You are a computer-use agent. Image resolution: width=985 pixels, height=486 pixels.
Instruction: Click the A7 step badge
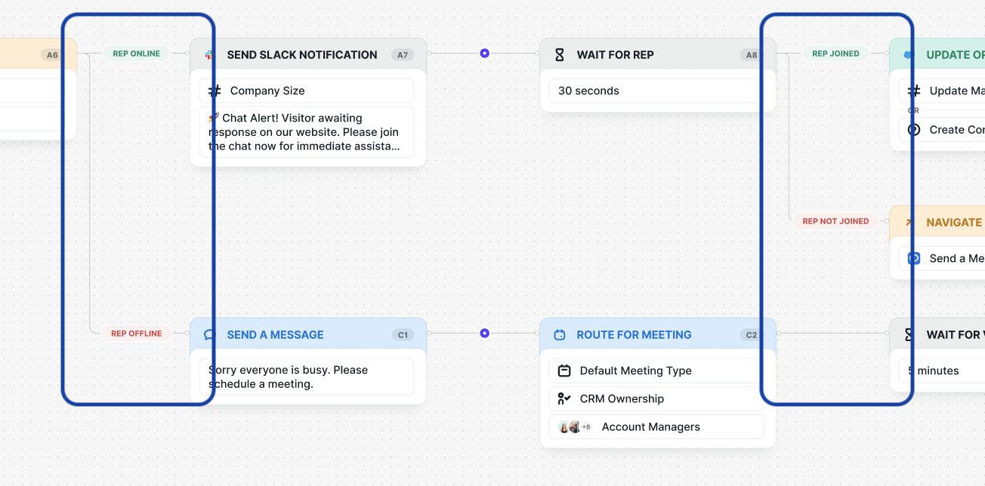click(x=403, y=55)
